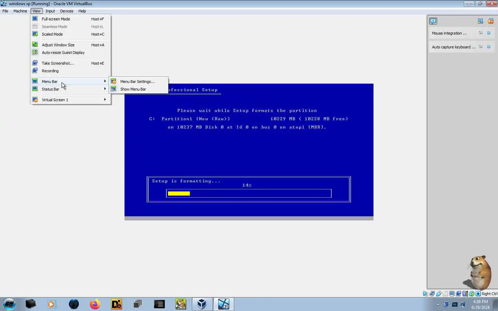Click the Menu Bar Settings icon in submenu

113,81
